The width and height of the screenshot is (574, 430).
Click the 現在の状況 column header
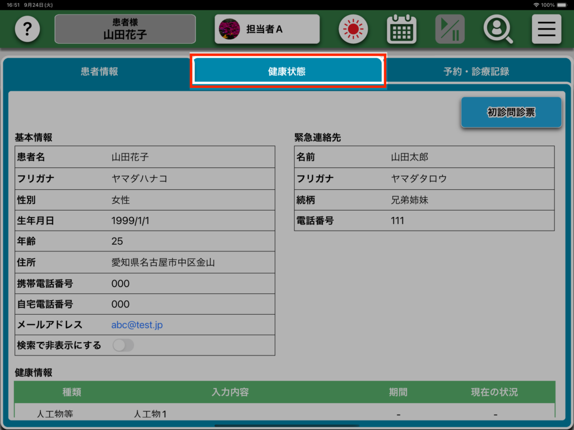pos(494,392)
